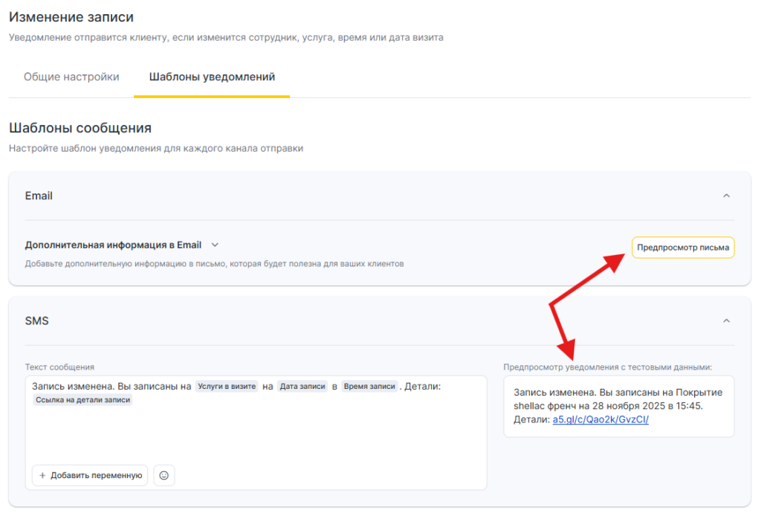
Task: Click the 'SMS' section title
Action: 37,320
